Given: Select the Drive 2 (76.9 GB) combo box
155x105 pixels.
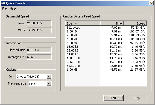Looking at the screenshot, I should click(x=33, y=77).
